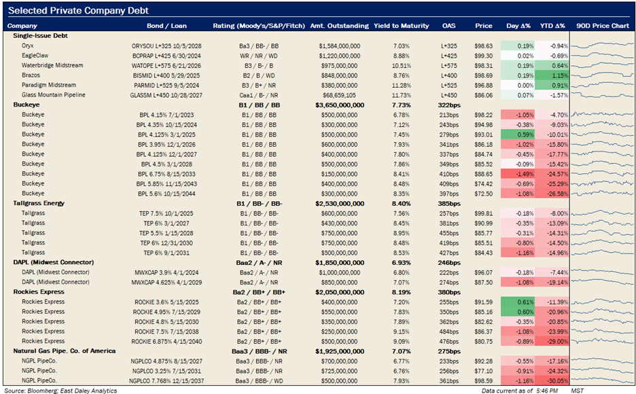The image size is (636, 394).
Task: Select the Bond / Loan column header
Action: 166,26
